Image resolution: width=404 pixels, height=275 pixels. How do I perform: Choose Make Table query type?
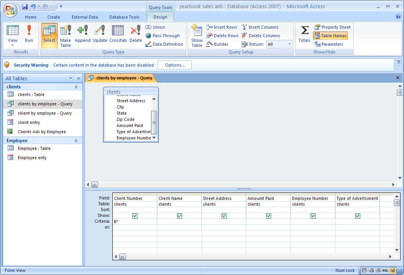click(x=65, y=36)
